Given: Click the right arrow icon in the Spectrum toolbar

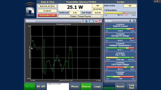Looking at the screenshot, I should point(93,21).
